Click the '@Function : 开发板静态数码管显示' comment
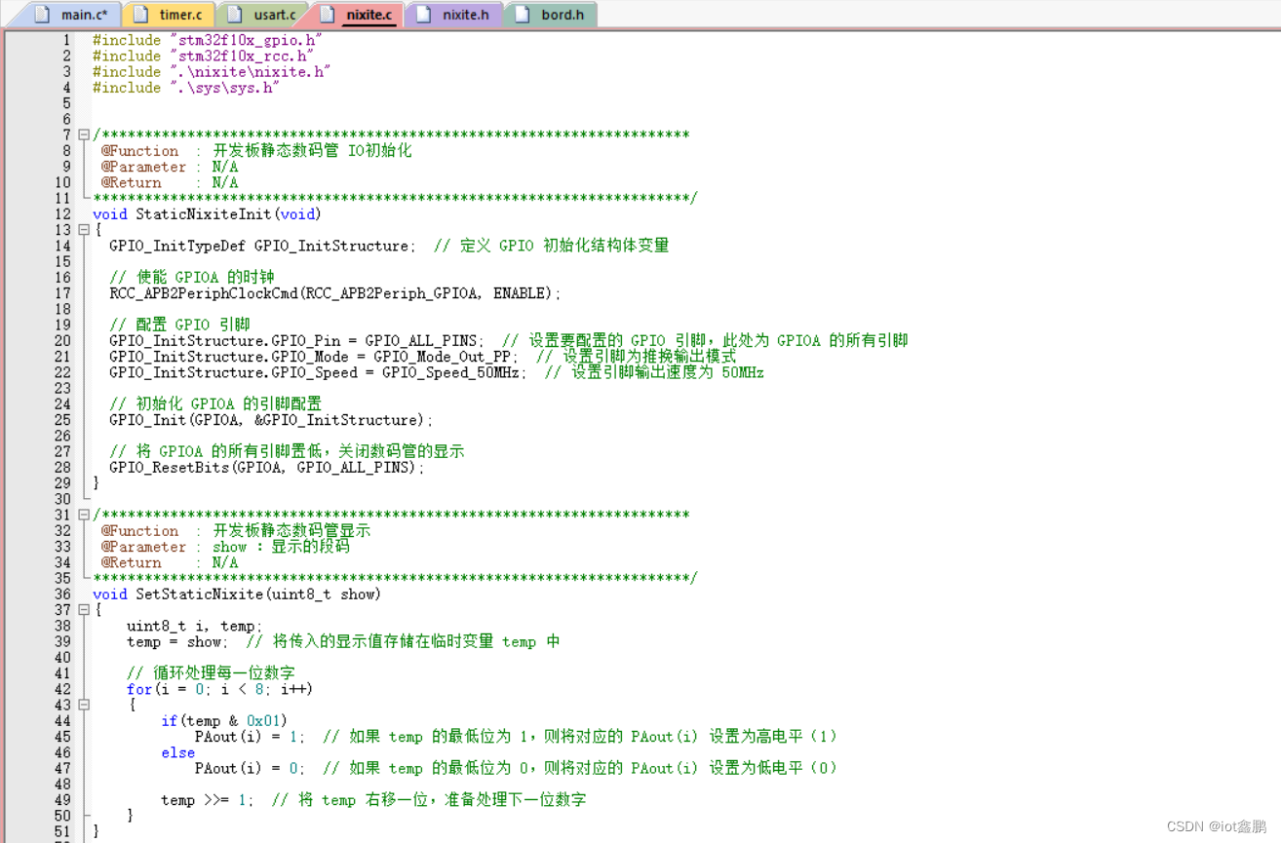Viewport: 1281px width, 843px height. pos(236,531)
